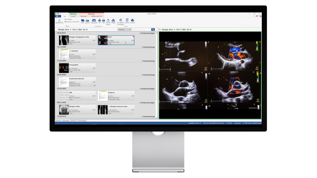Click the Bilderliste durchsuchen search field

(x=141, y=30)
